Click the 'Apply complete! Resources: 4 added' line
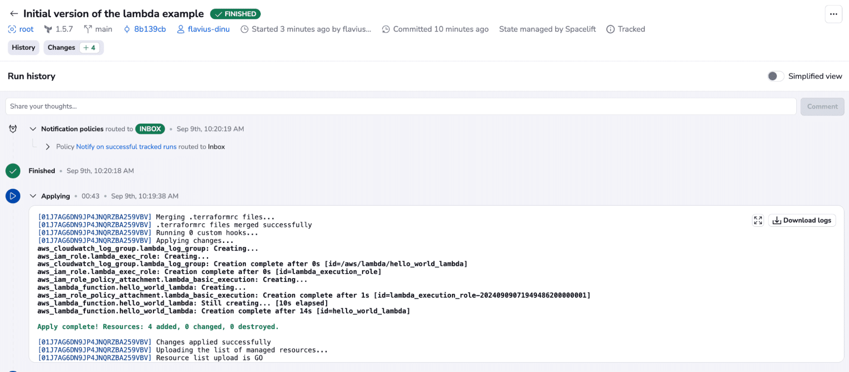Viewport: 849px width, 372px height. tap(158, 327)
